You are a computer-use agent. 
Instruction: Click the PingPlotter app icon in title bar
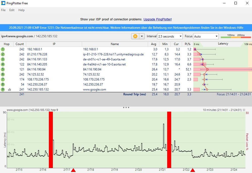coord(3,3)
